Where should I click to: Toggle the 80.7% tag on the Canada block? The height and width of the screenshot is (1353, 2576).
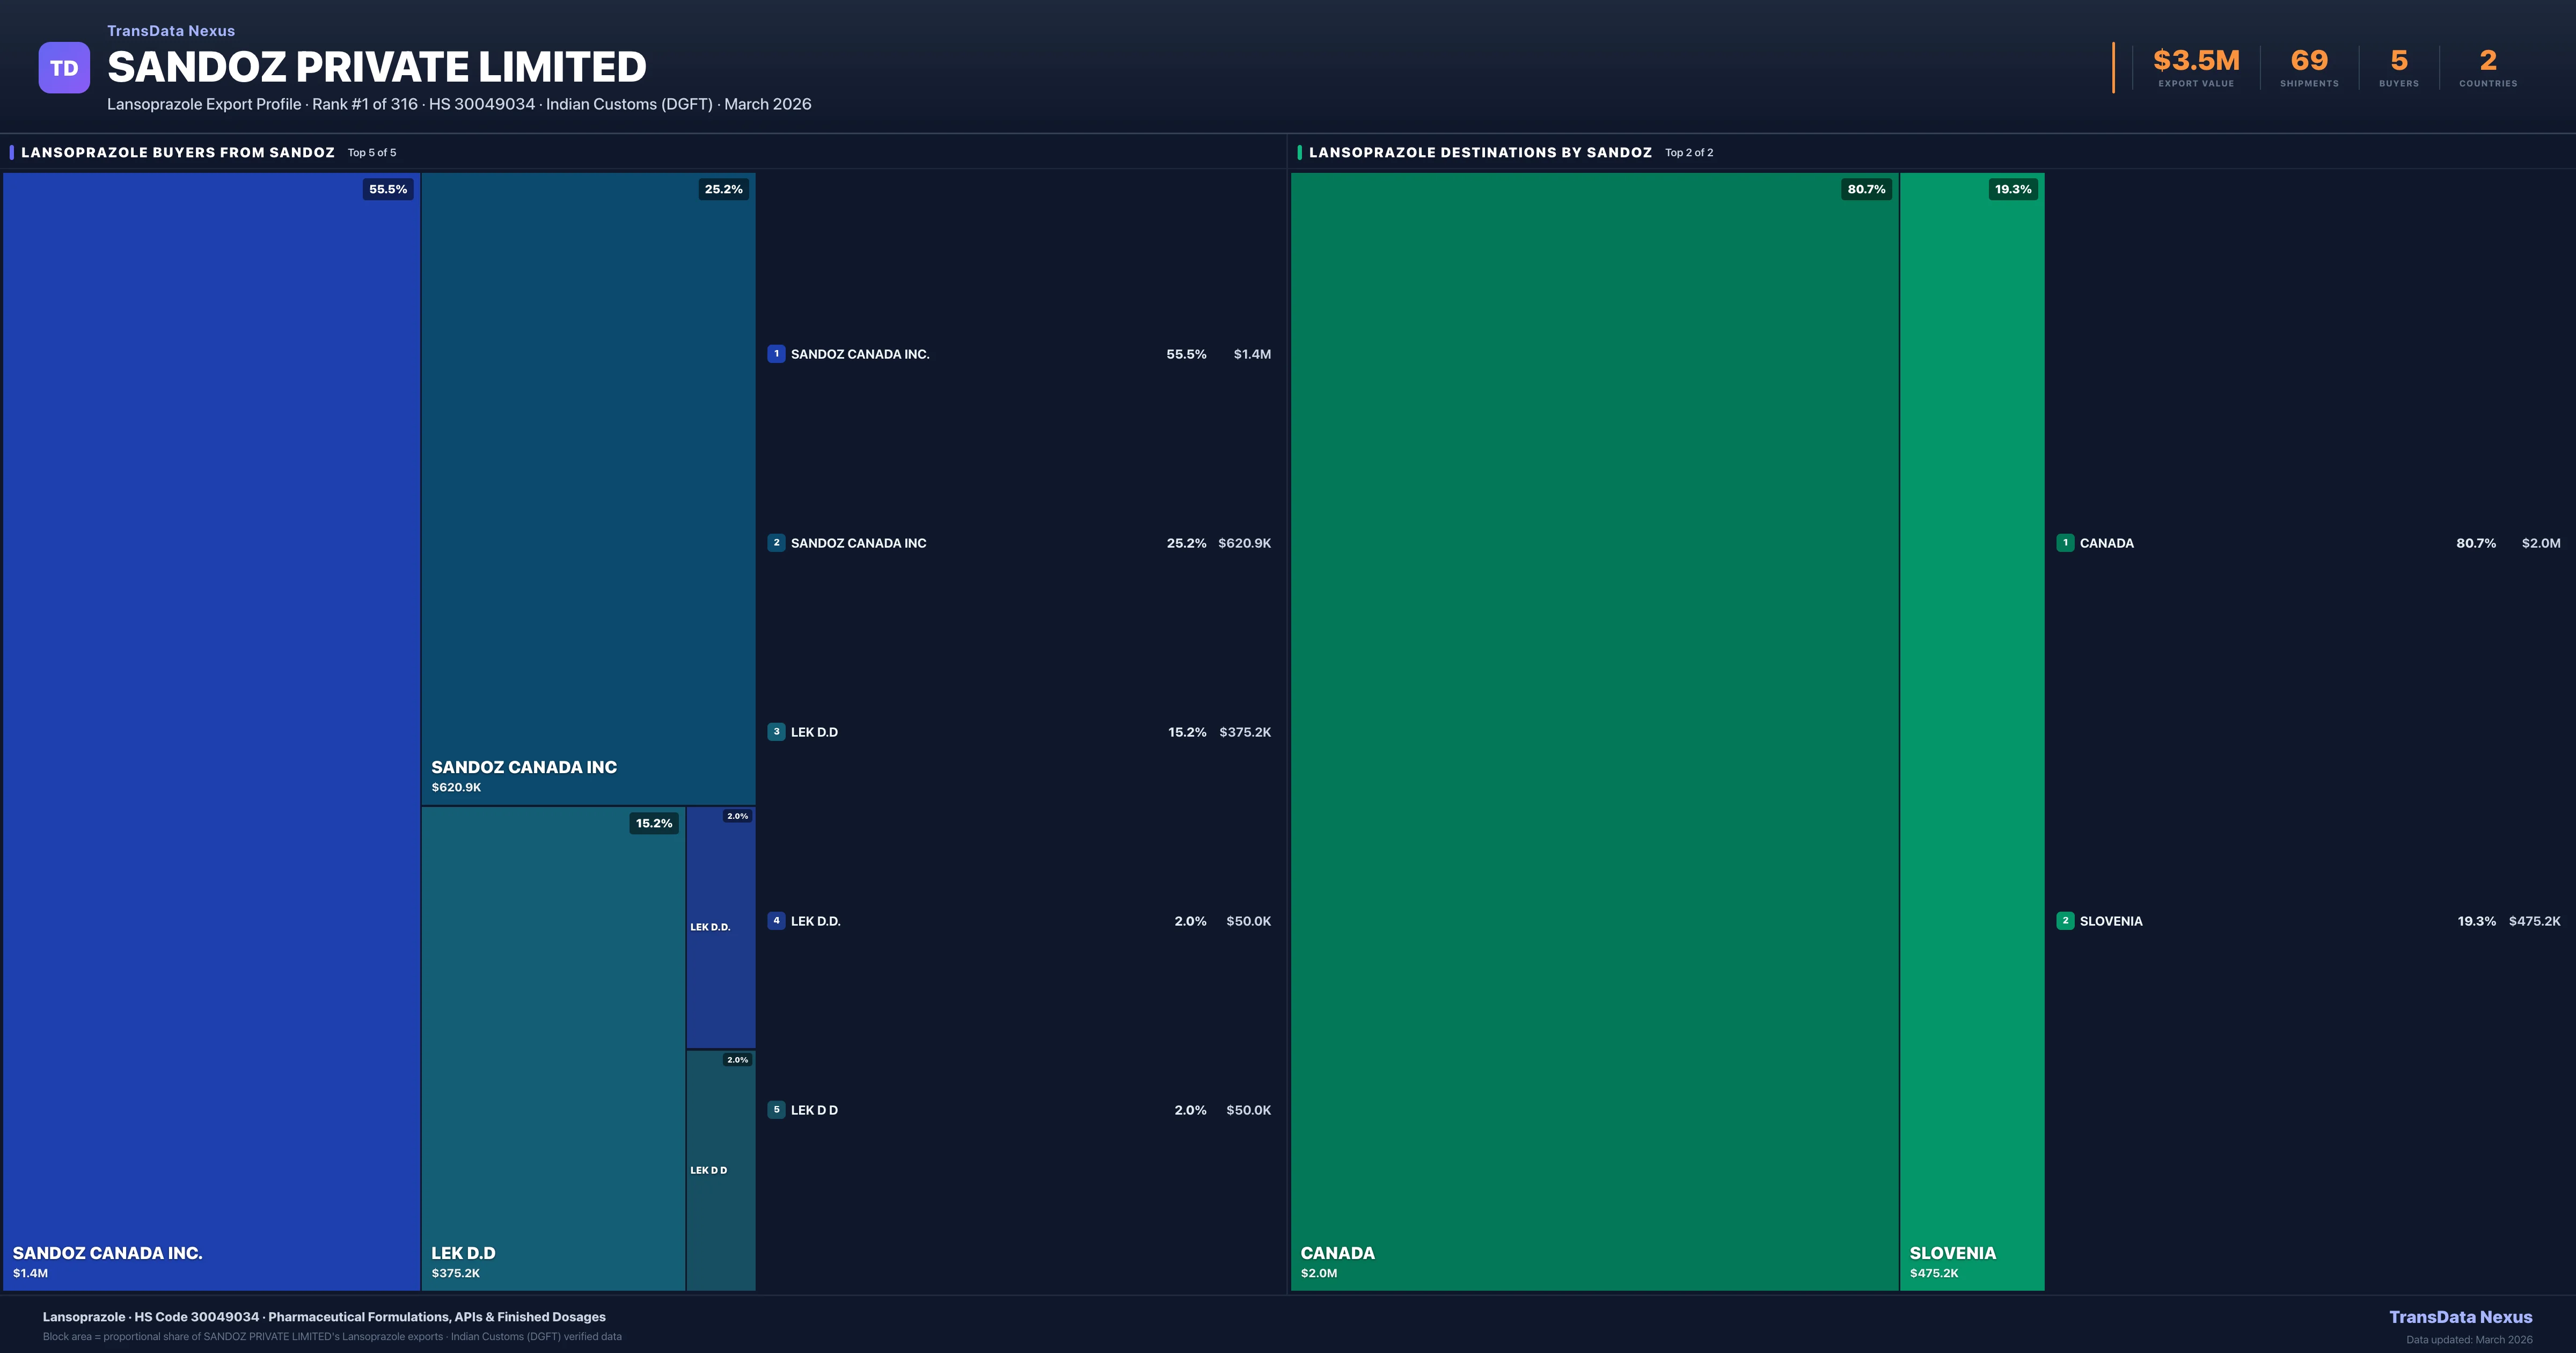pos(1865,188)
